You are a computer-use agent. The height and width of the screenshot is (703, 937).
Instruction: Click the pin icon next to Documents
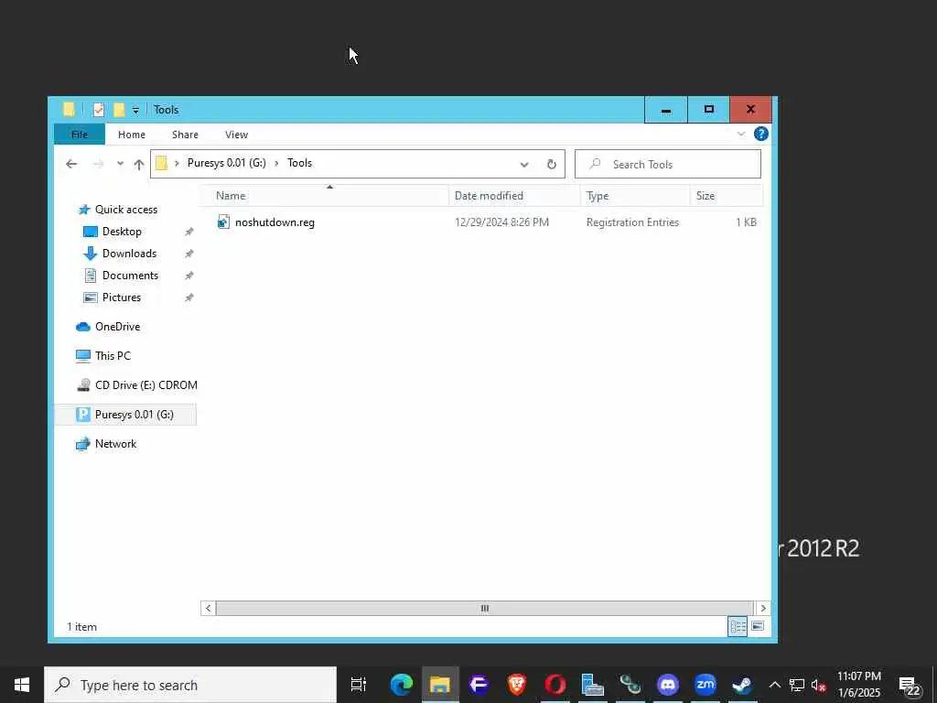tap(188, 276)
